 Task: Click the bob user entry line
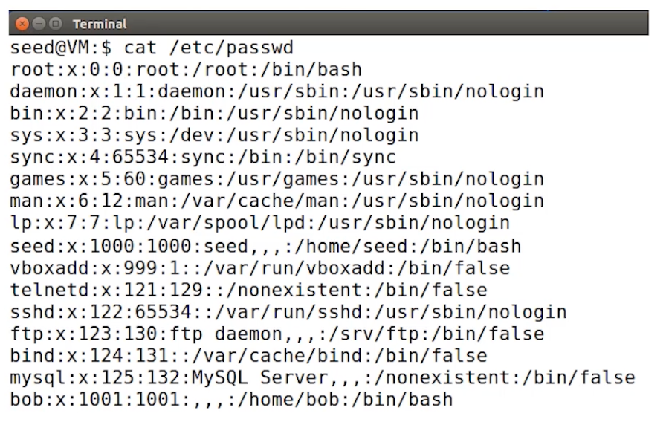(231, 400)
